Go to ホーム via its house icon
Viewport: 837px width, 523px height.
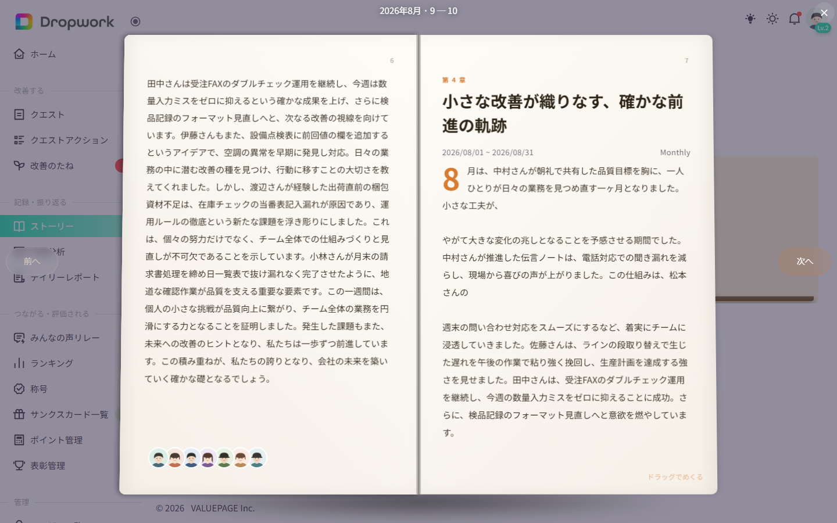[19, 54]
